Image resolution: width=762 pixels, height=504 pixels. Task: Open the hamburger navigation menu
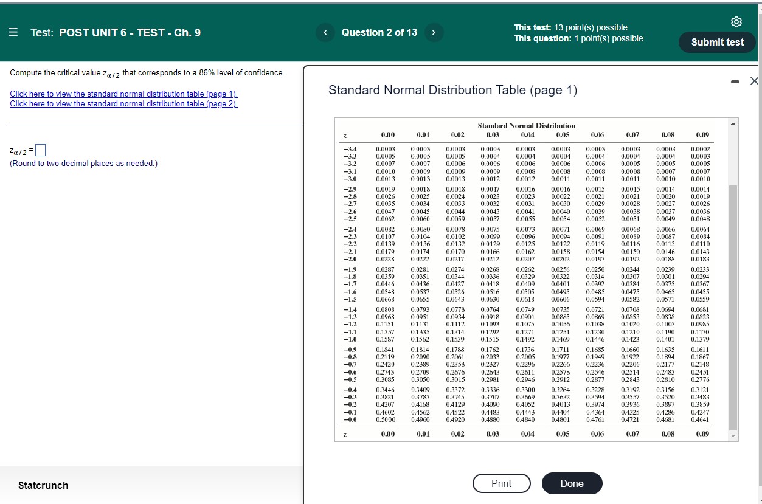pyautogui.click(x=12, y=32)
